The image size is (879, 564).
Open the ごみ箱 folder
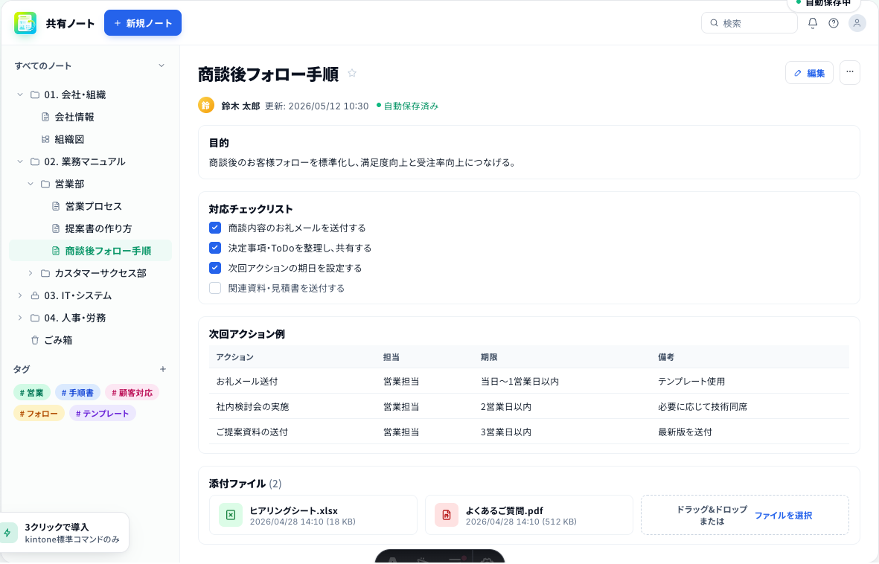(x=58, y=340)
